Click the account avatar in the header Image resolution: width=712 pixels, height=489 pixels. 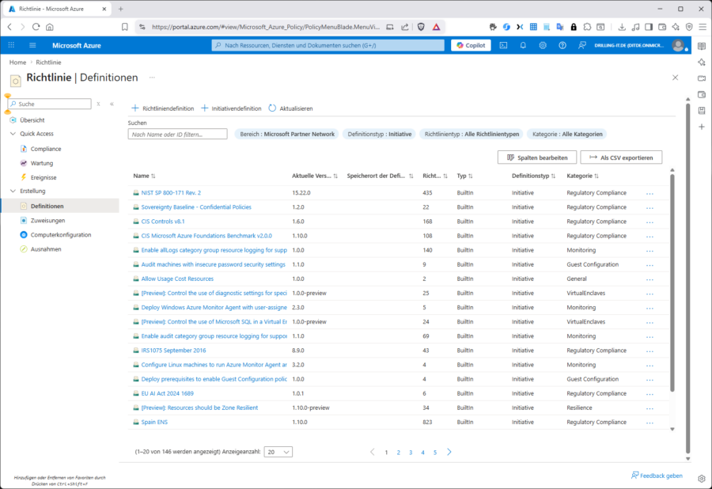pos(678,45)
